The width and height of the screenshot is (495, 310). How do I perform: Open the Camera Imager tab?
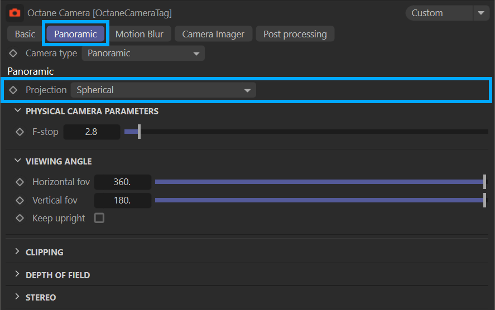213,34
